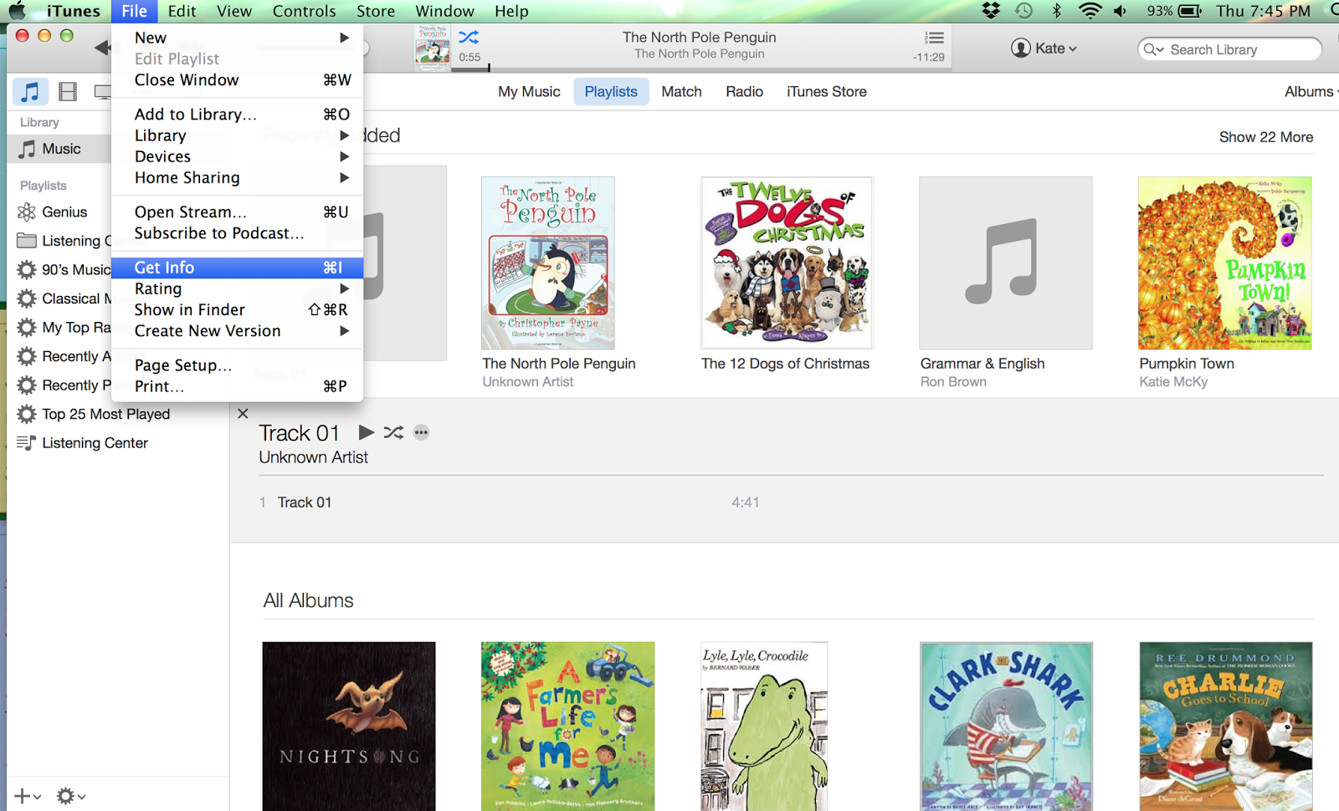Click the Kate account icon

coord(1020,48)
